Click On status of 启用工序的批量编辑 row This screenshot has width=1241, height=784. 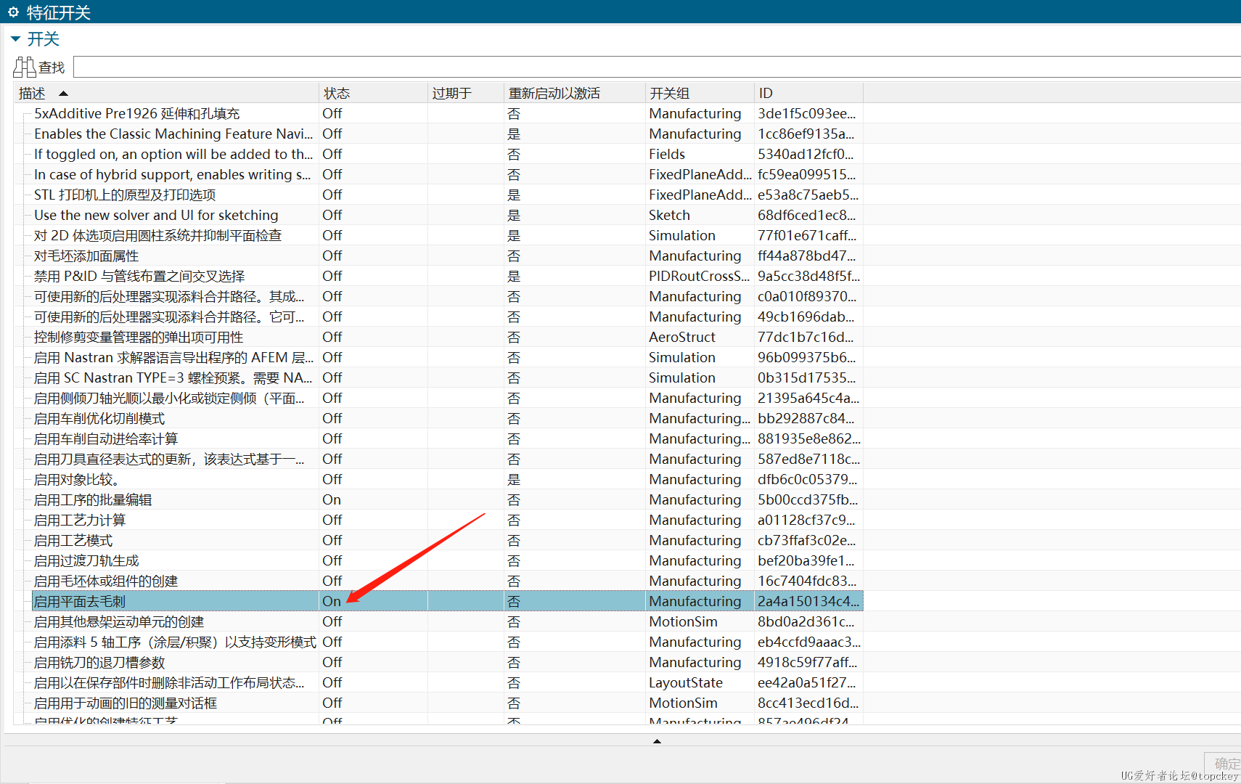point(332,499)
